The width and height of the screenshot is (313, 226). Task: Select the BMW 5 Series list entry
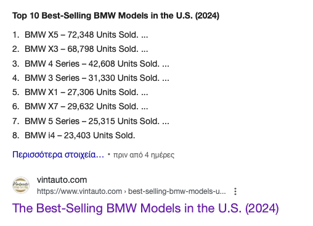[91, 121]
